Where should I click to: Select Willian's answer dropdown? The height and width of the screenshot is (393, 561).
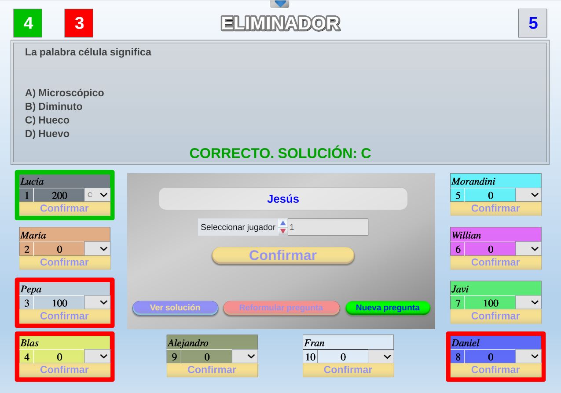[x=528, y=249]
